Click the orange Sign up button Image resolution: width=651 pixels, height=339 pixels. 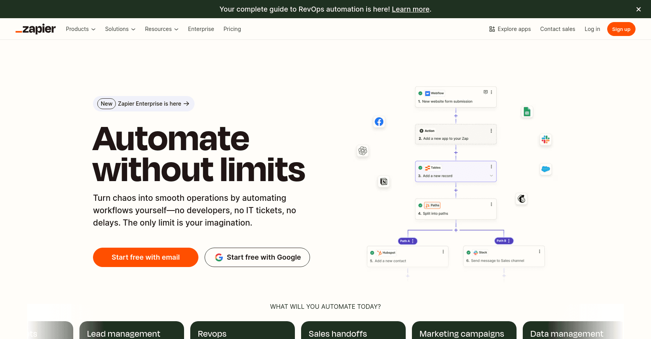pyautogui.click(x=621, y=29)
